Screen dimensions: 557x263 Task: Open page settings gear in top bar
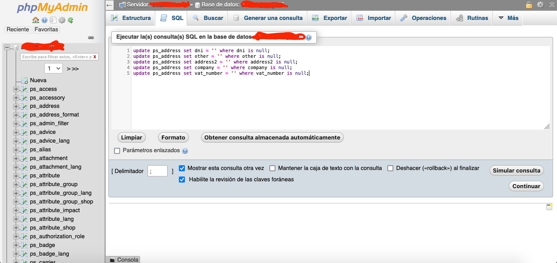pyautogui.click(x=540, y=5)
